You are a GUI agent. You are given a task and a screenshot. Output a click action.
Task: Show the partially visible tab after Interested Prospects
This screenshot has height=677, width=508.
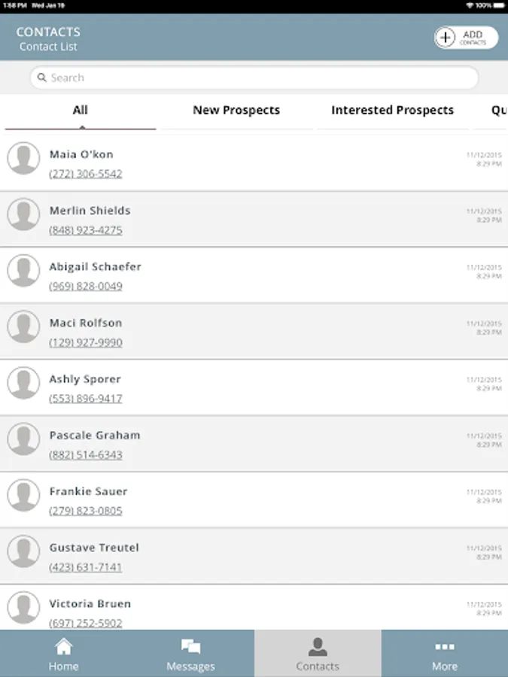pos(499,110)
